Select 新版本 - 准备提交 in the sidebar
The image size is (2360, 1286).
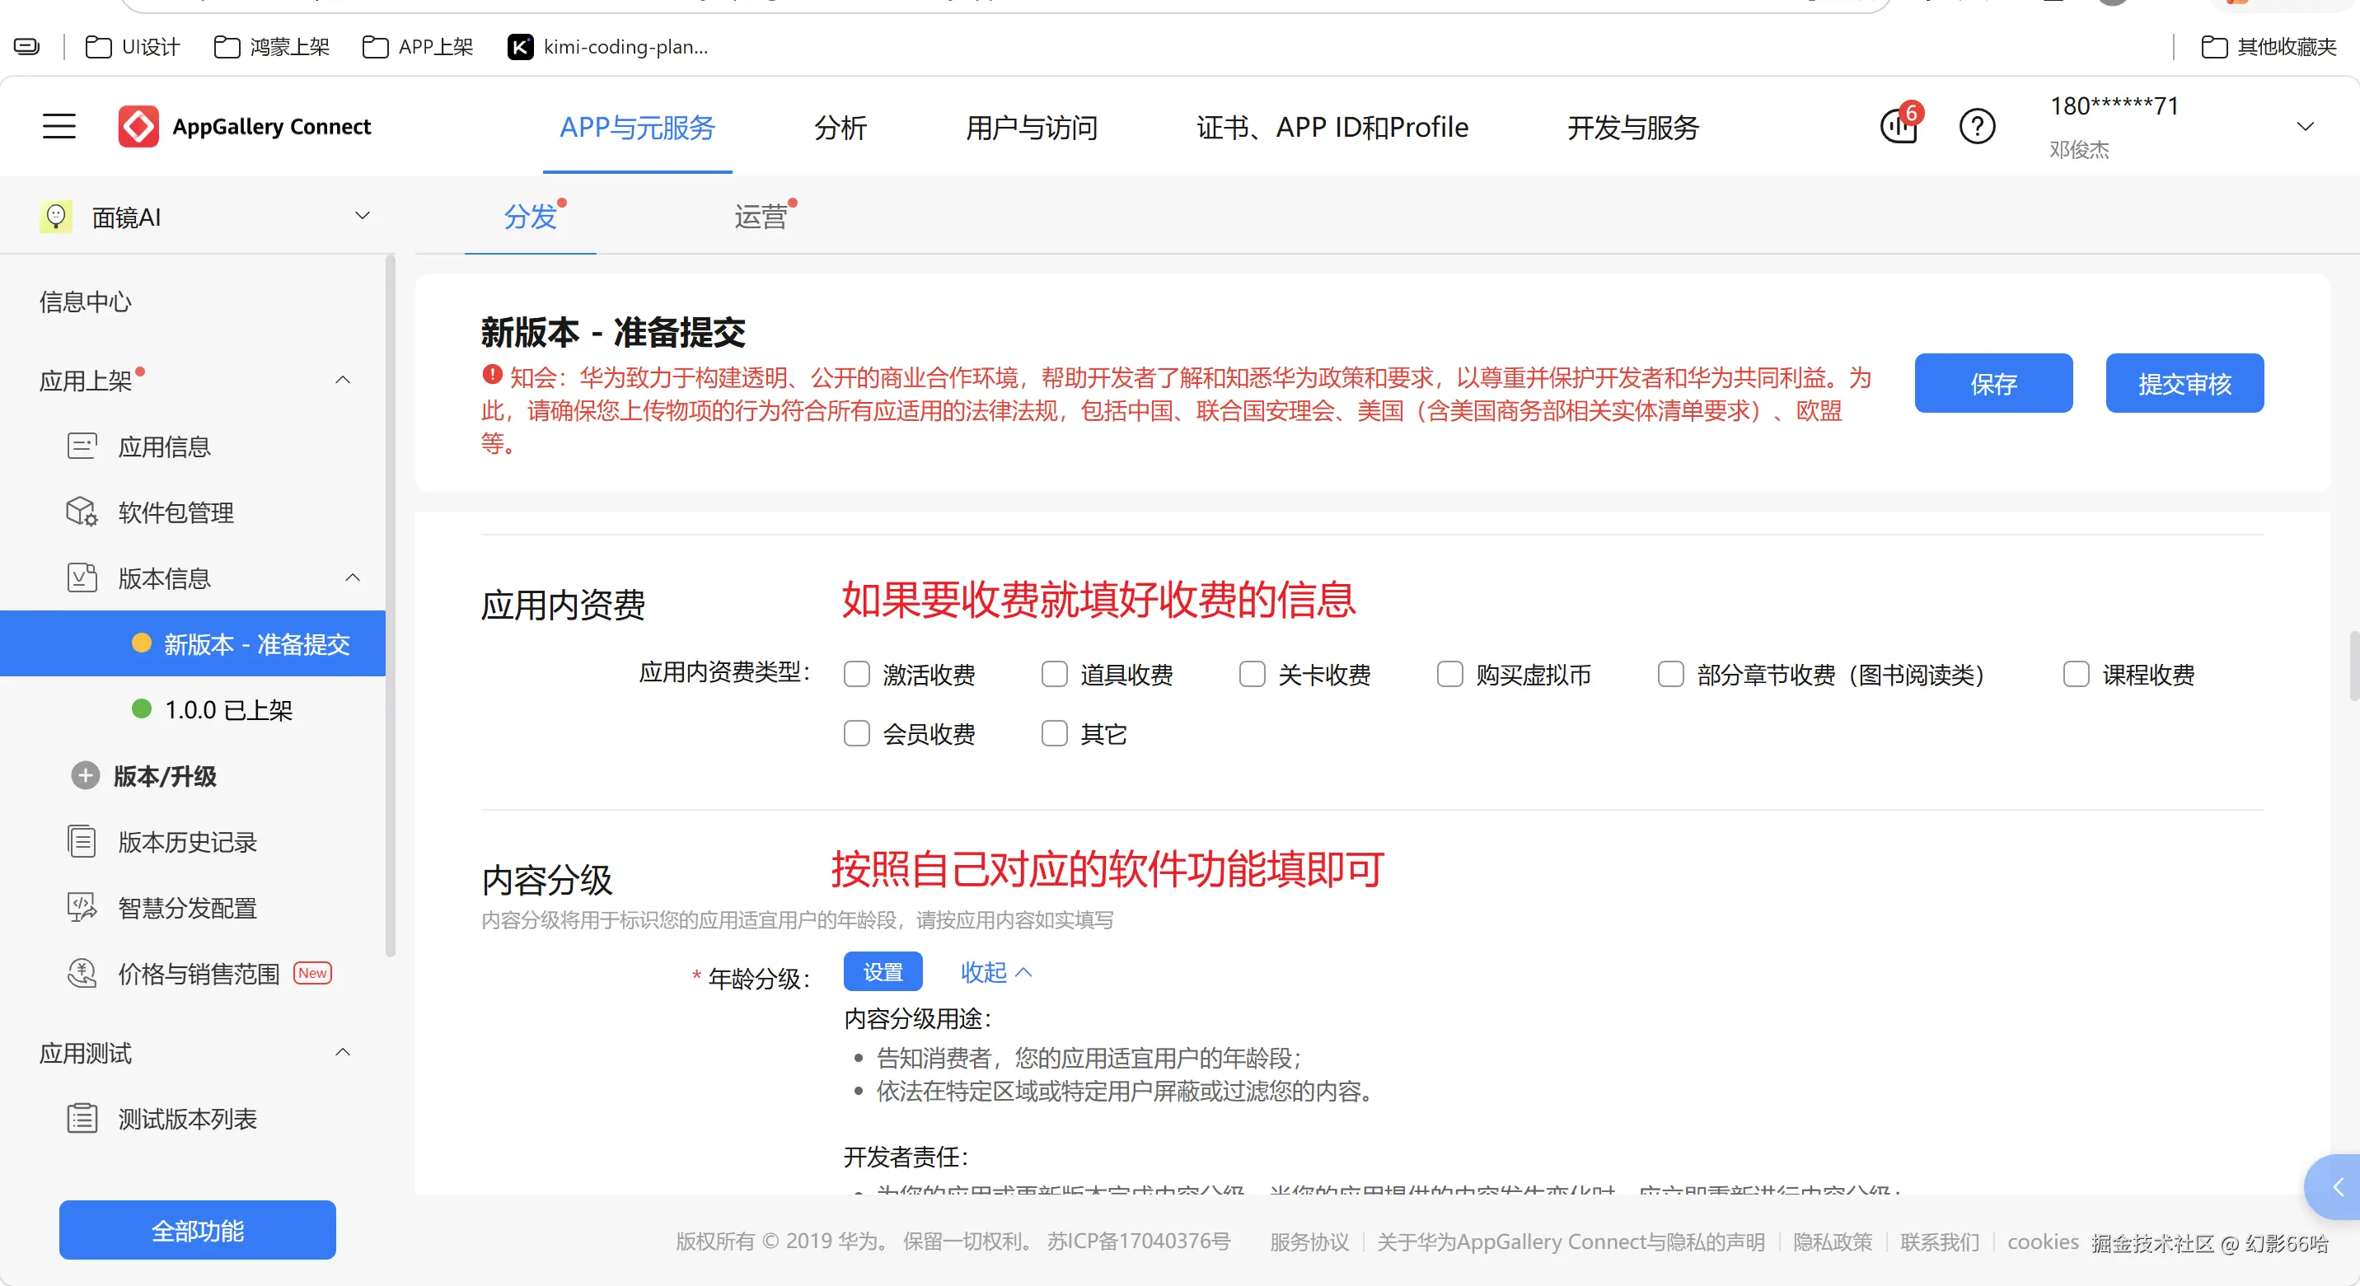pyautogui.click(x=192, y=644)
